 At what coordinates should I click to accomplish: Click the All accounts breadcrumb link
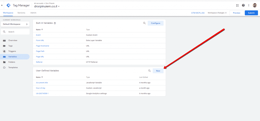point(38,3)
